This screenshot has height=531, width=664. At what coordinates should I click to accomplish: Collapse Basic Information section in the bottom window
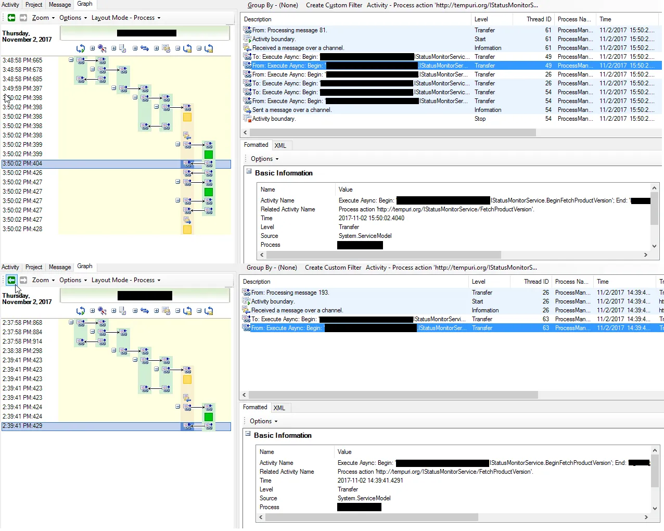(248, 433)
